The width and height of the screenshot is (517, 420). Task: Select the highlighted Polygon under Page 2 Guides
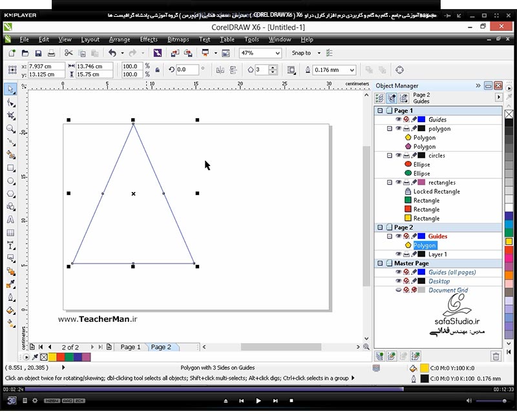[x=425, y=246]
